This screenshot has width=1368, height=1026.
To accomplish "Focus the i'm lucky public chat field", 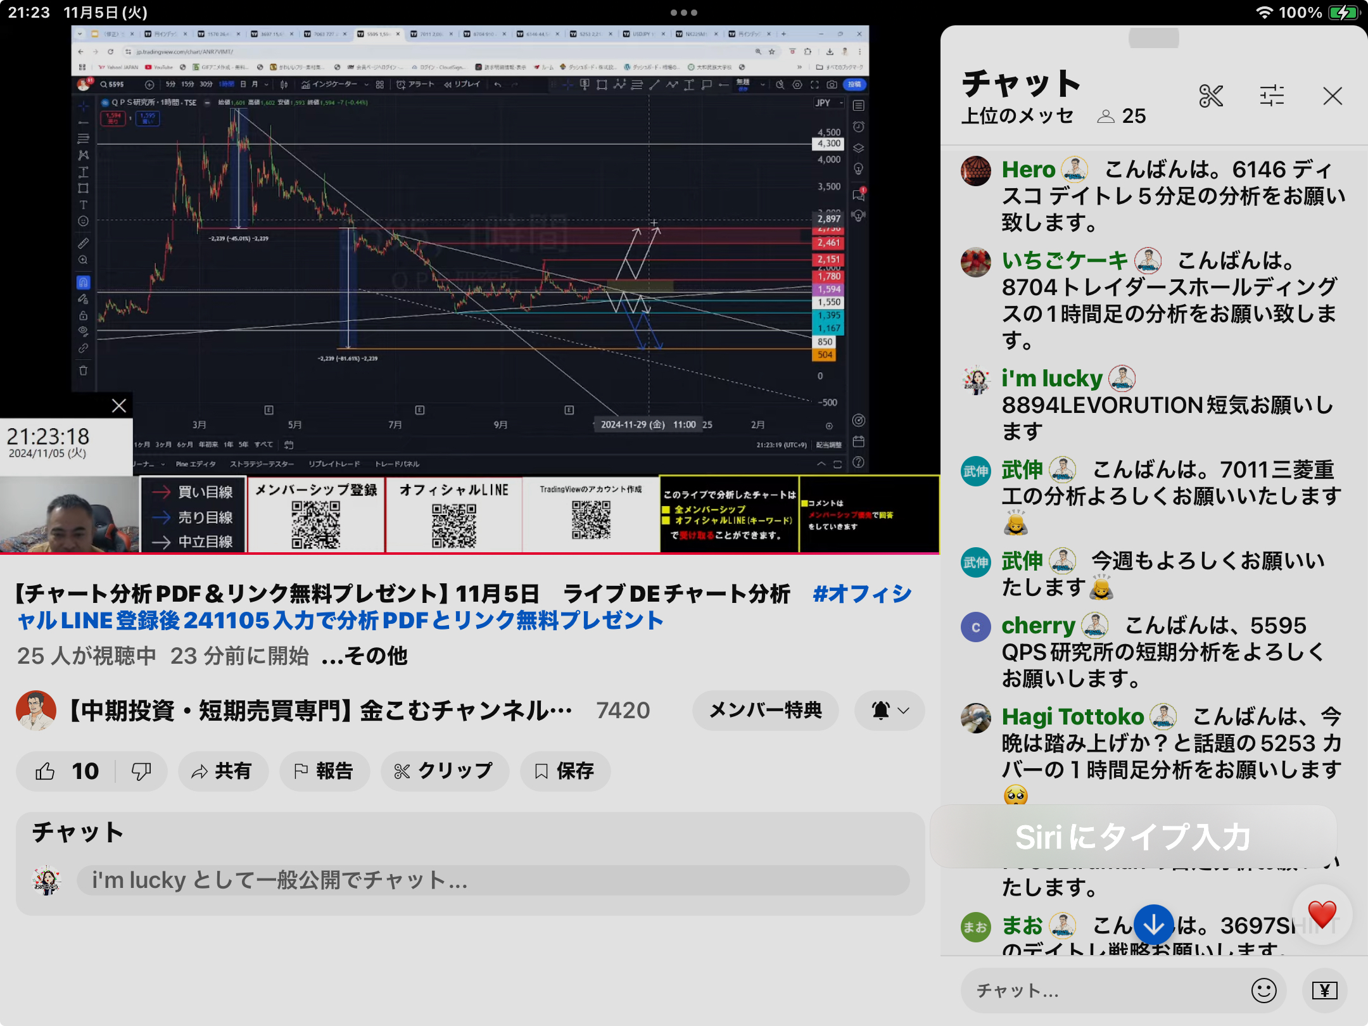I will [x=493, y=880].
